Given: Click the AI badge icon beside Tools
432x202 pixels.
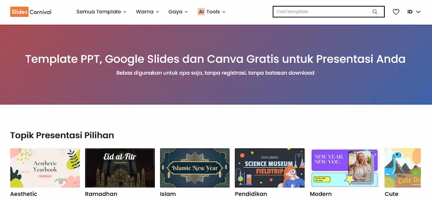Looking at the screenshot, I should 201,12.
